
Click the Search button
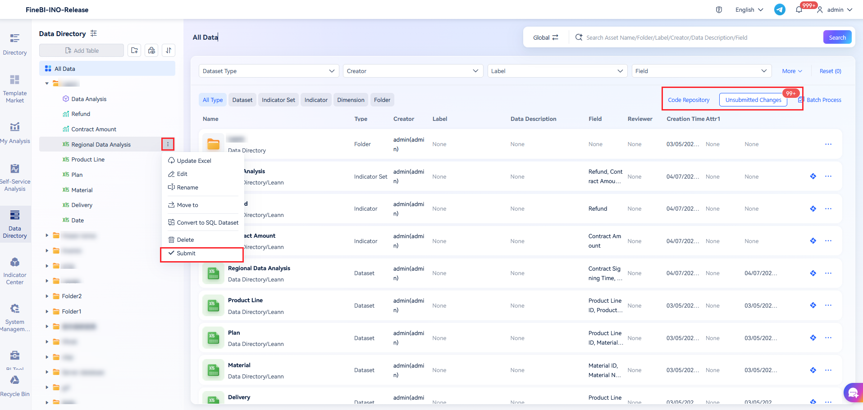pos(837,37)
